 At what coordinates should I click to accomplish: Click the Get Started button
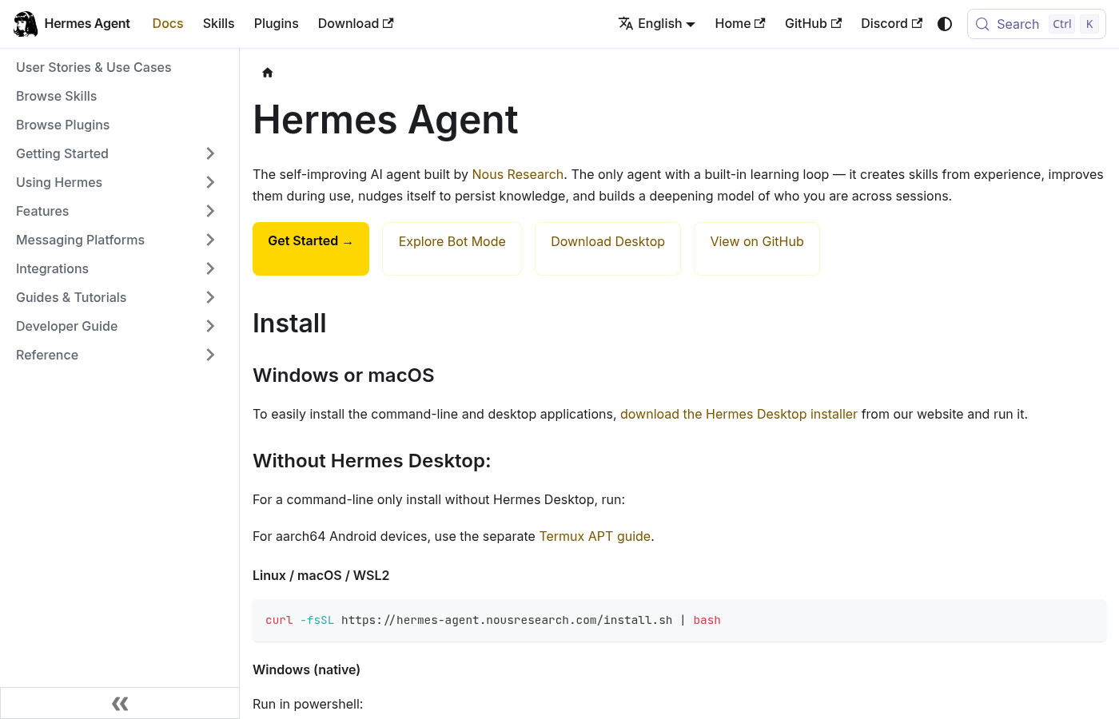311,248
